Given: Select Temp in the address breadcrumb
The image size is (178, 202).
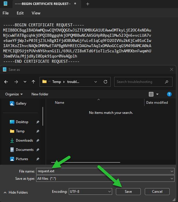Looking at the screenshot, I should [57, 82].
